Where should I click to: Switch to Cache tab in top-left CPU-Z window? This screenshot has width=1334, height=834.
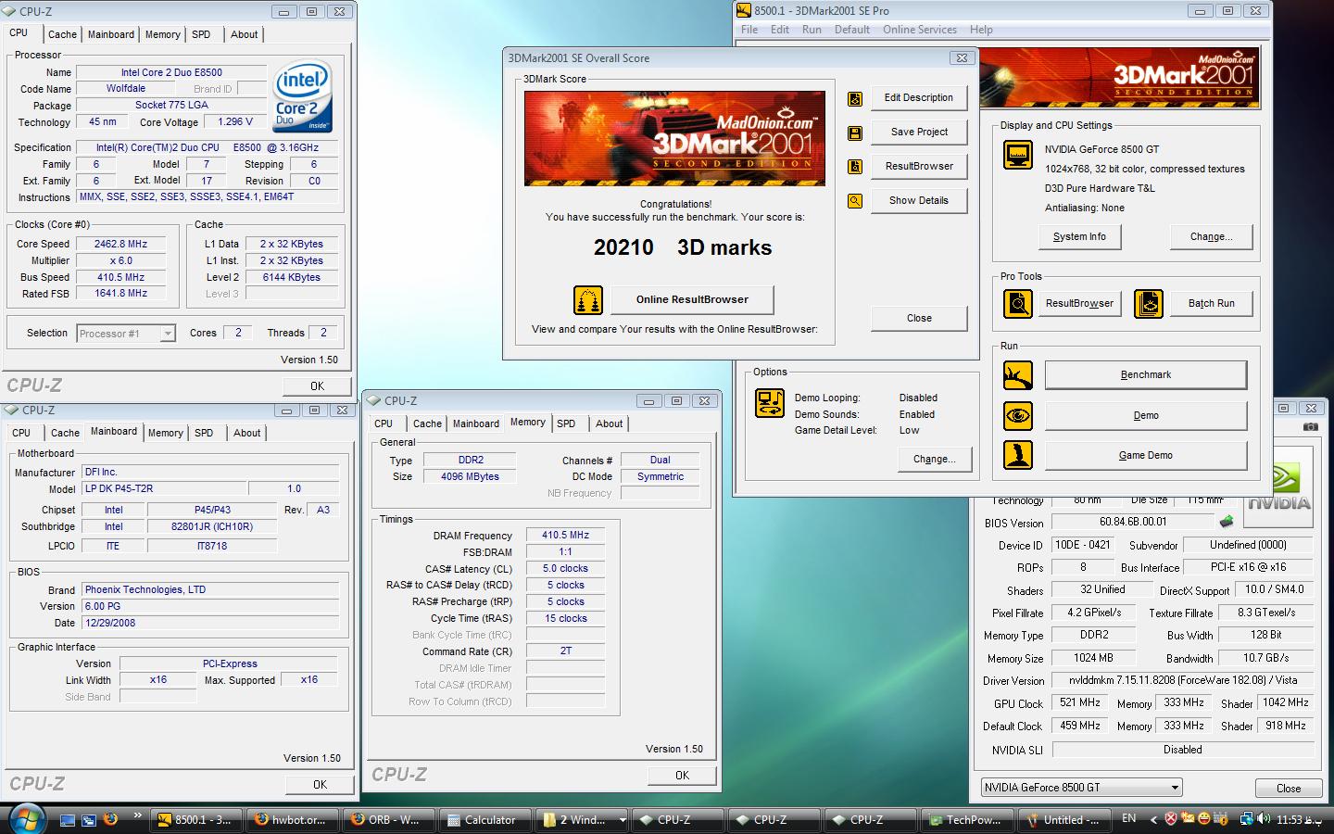click(62, 34)
